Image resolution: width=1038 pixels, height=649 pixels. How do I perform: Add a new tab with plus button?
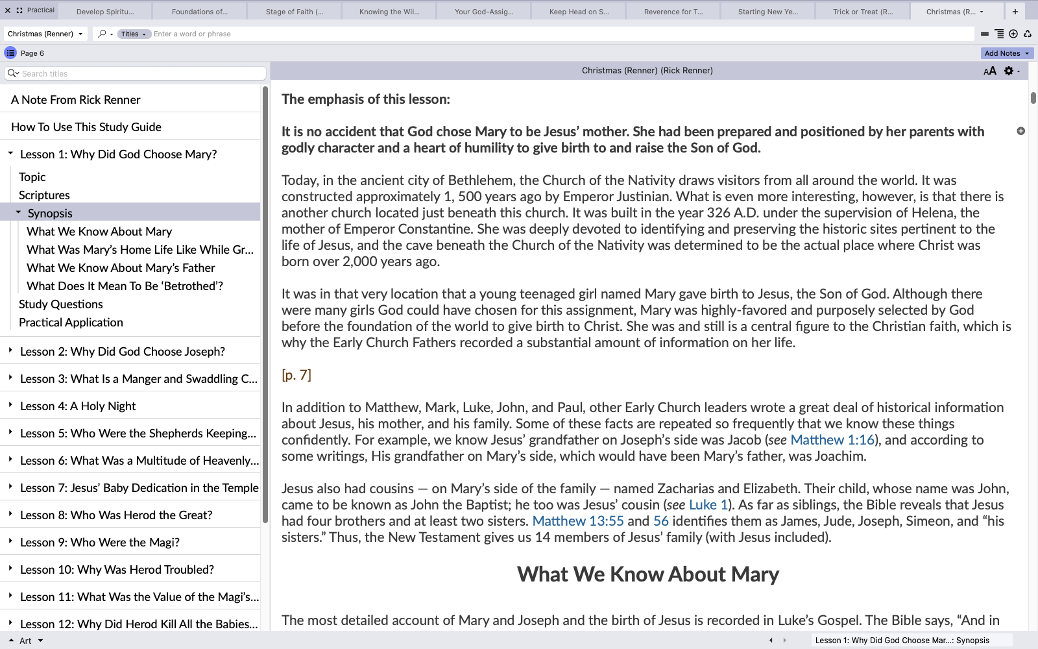(1015, 12)
